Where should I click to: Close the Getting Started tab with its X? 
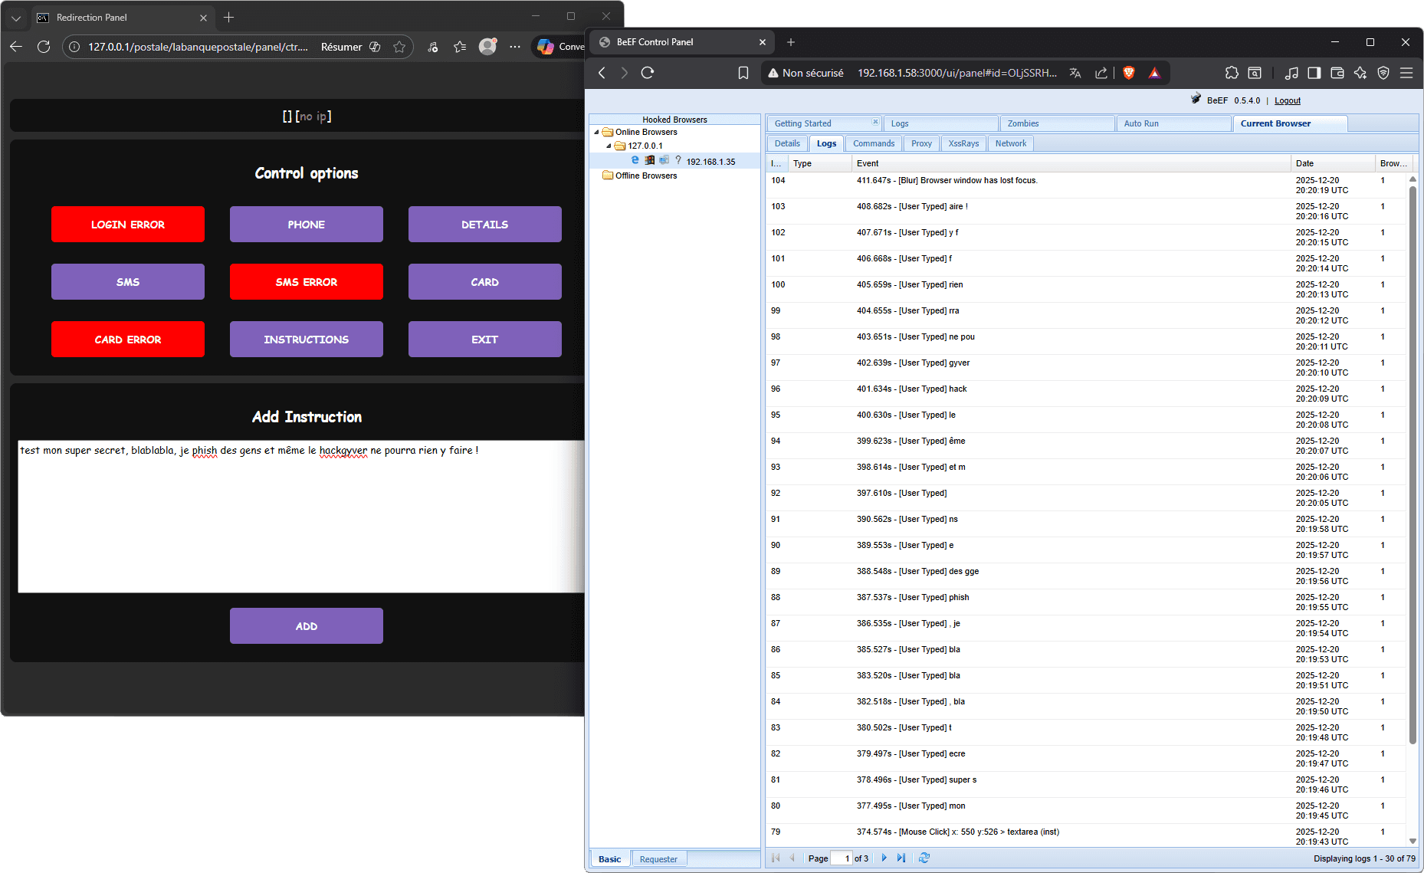pyautogui.click(x=875, y=121)
